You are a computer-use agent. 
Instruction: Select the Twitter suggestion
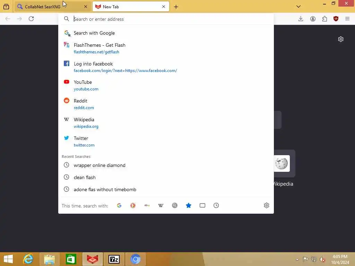coord(166,142)
